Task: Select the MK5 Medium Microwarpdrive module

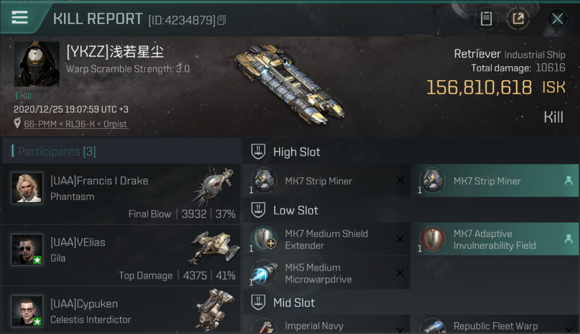Action: (327, 273)
